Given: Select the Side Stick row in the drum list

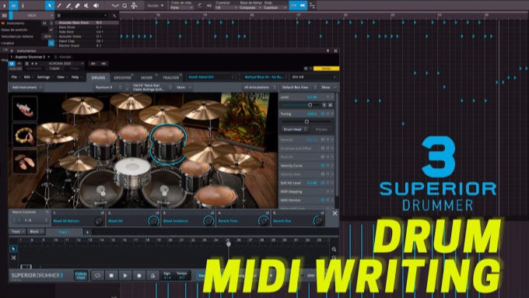Looking at the screenshot, I should [x=87, y=32].
